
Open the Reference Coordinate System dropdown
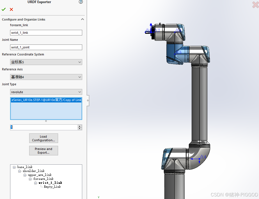point(80,62)
